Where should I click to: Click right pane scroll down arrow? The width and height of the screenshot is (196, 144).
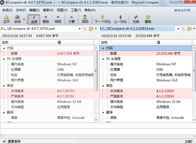(194, 120)
